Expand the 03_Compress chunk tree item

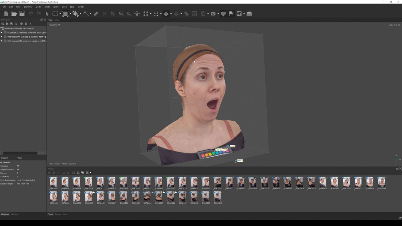coord(2,41)
